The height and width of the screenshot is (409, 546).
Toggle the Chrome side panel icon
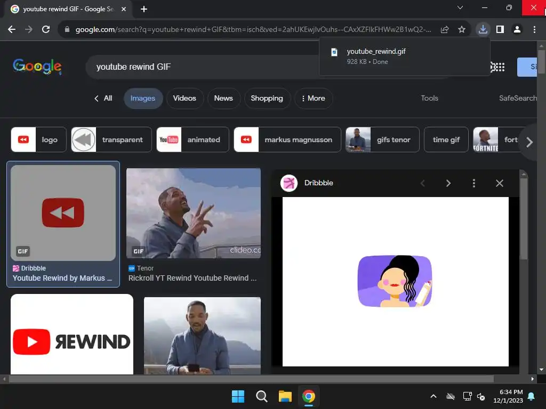(500, 30)
